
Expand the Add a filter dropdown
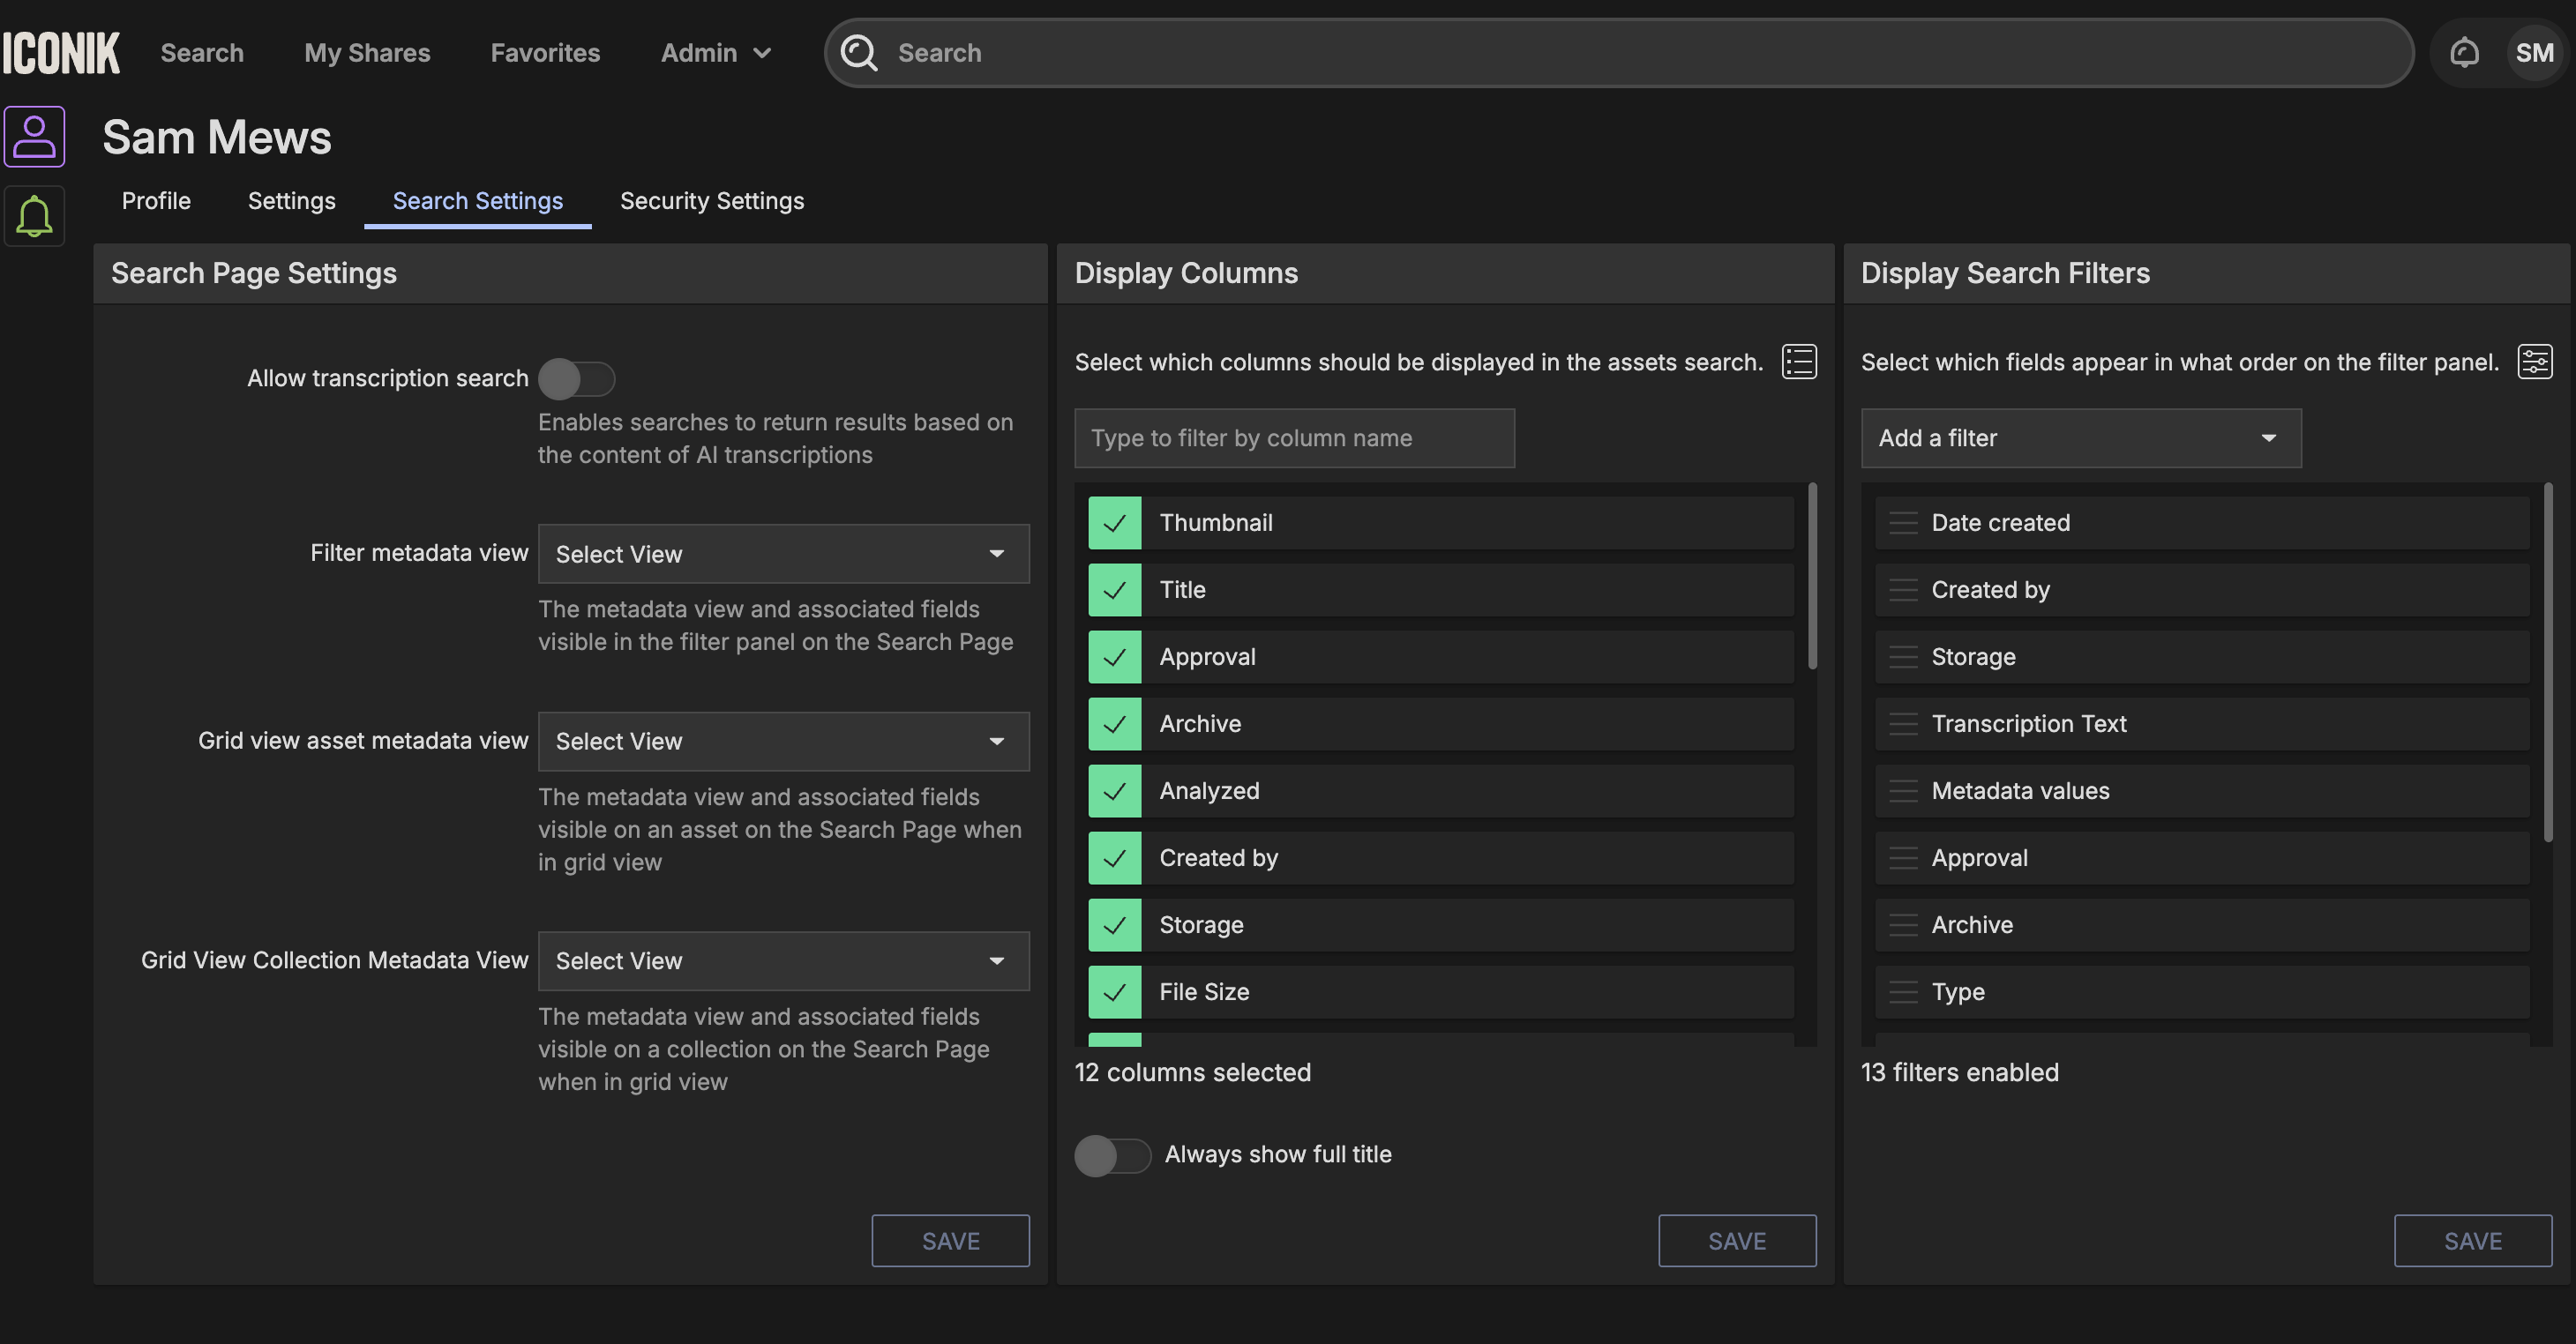click(2080, 438)
